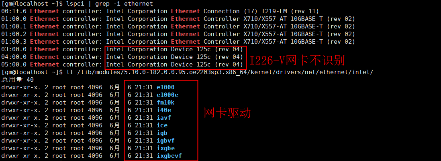Click the ice directory entry
Image resolution: width=441 pixels, height=161 pixels.
pyautogui.click(x=162, y=125)
